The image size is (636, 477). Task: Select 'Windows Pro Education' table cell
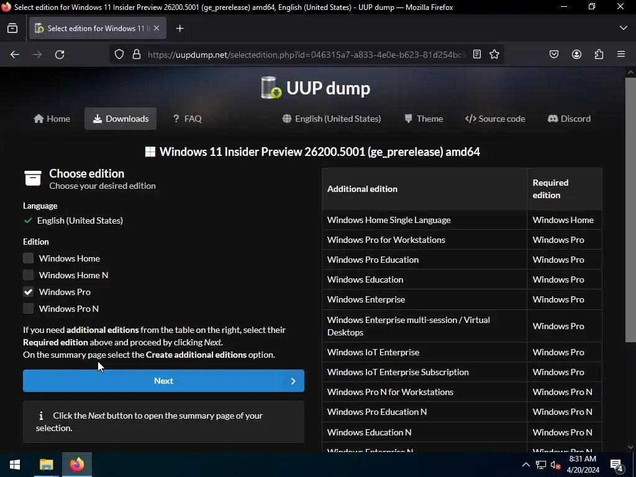click(425, 260)
